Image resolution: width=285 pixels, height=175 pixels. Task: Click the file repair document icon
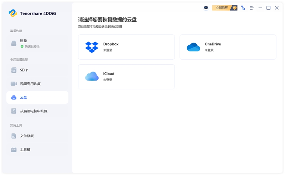coord(14,136)
